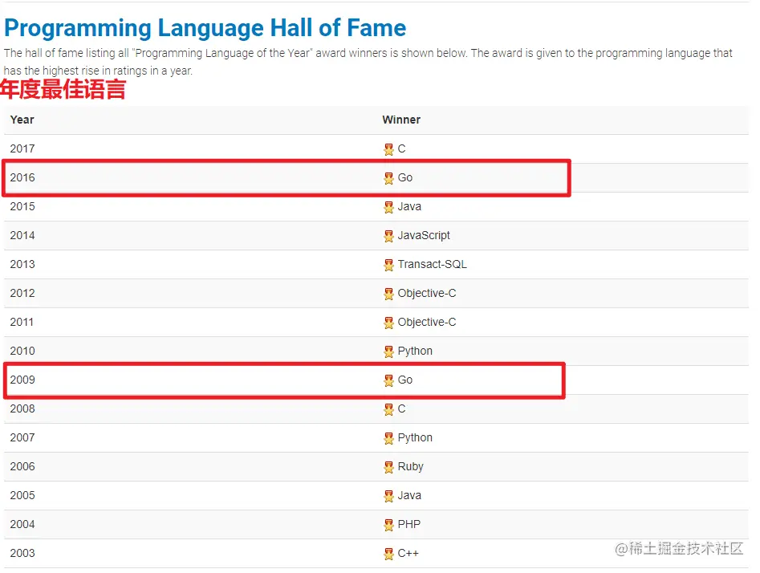Click the winner name Python for 2007
The height and width of the screenshot is (573, 760).
[415, 437]
